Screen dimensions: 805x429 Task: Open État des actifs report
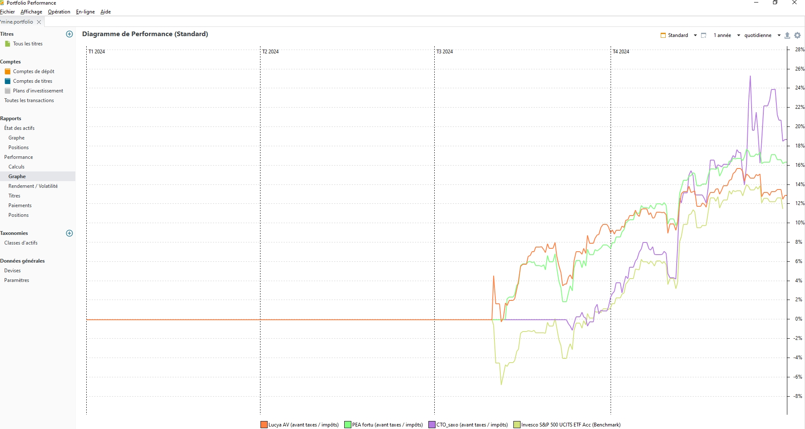click(x=19, y=128)
